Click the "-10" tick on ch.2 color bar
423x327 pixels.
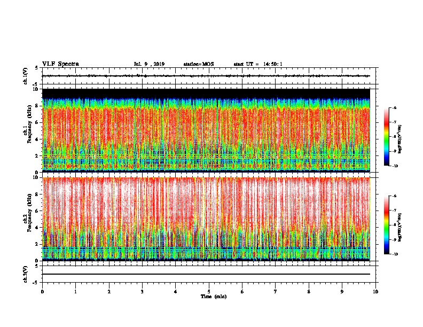395,254
